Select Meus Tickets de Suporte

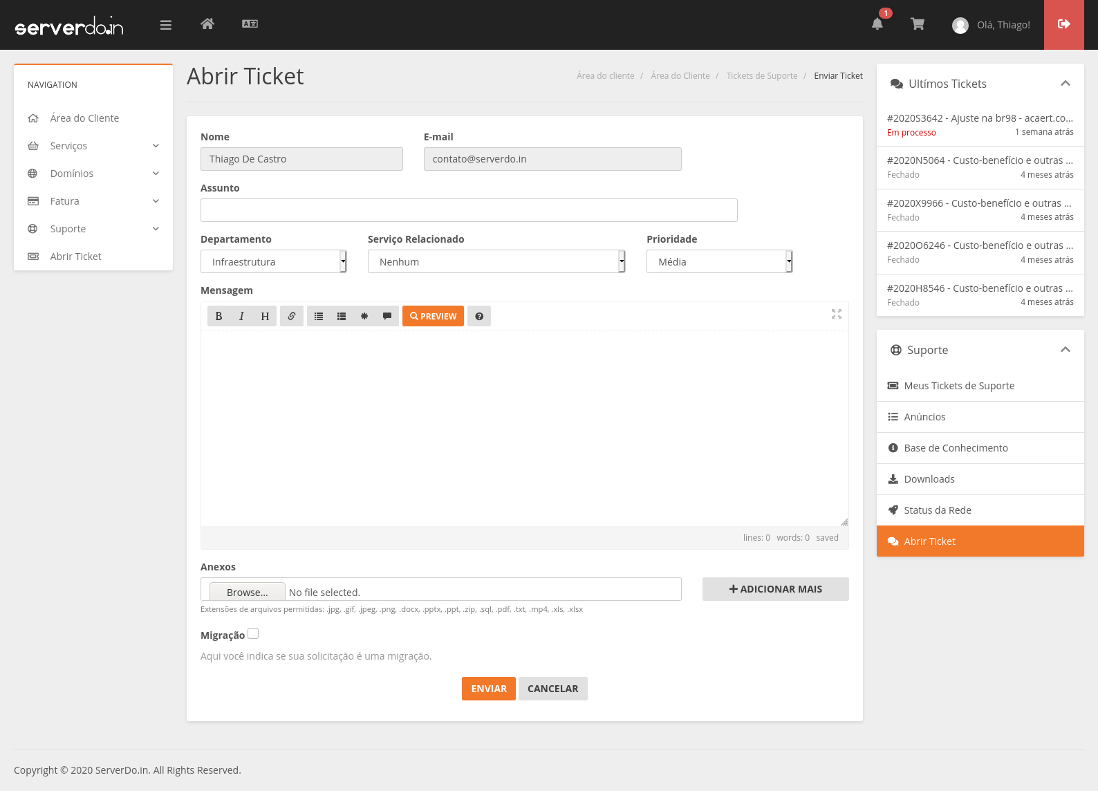pos(959,386)
